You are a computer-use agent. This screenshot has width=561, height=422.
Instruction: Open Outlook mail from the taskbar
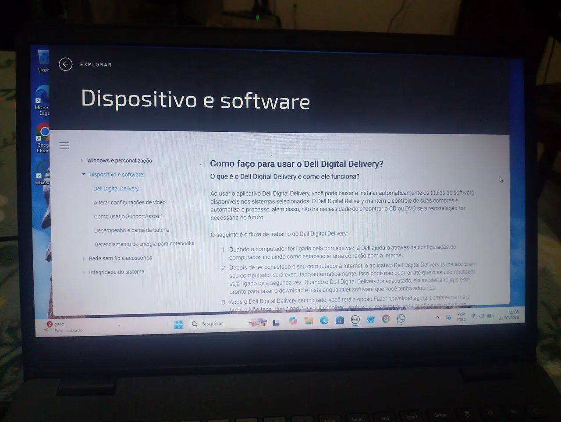370,320
